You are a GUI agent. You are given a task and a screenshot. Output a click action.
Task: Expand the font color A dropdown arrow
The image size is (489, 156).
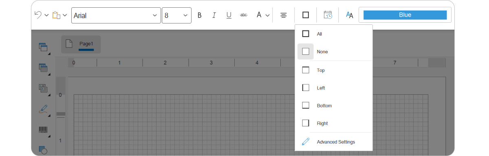tap(268, 15)
